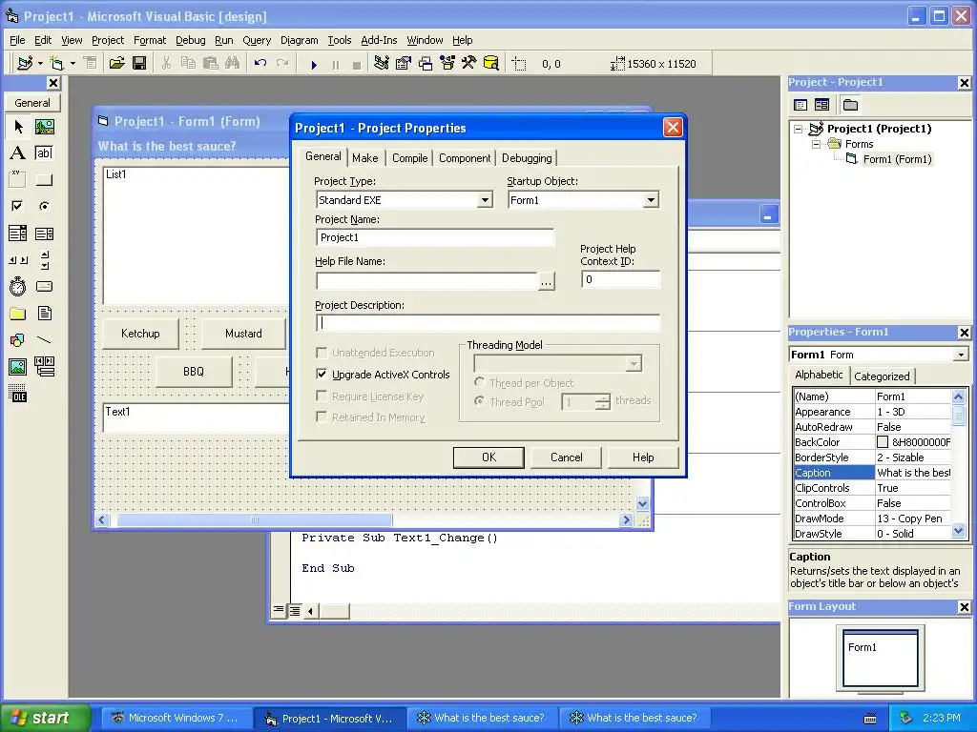The width and height of the screenshot is (977, 732).
Task: Select the ComboBox tool in toolbox
Action: coord(18,234)
